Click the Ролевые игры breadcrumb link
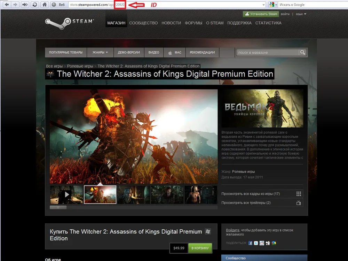Screen dimensions: 348x261 [x=80, y=66]
